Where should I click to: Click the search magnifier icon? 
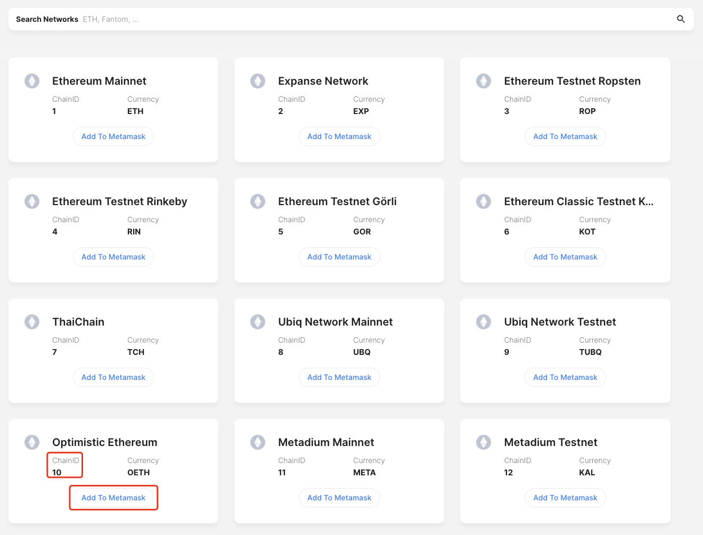pos(681,19)
